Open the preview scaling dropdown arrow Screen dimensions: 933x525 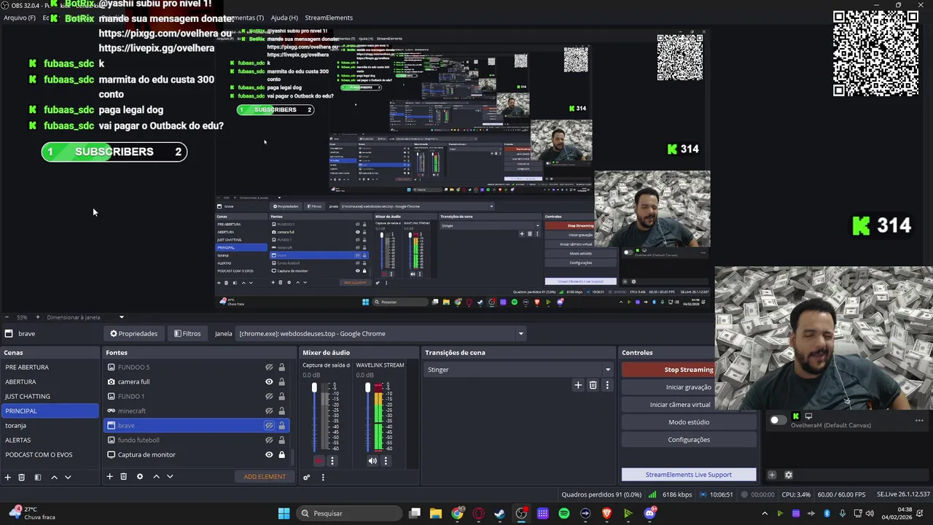click(x=122, y=317)
